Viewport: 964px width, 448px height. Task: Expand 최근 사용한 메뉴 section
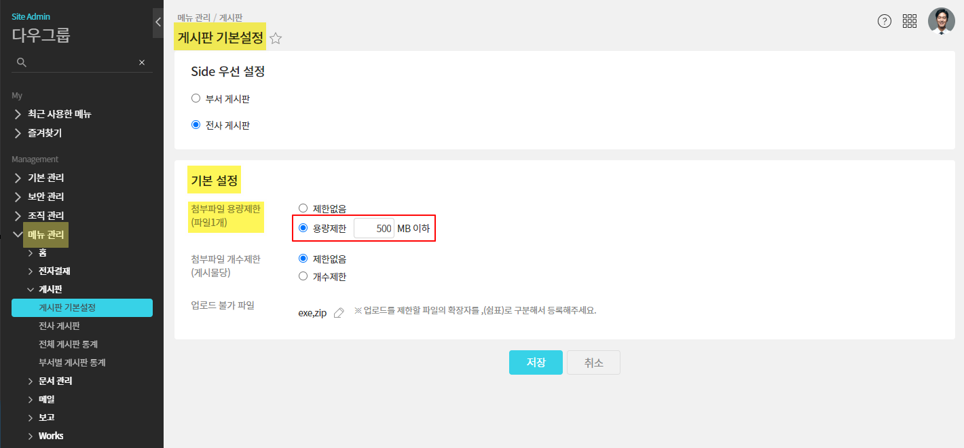tap(60, 114)
